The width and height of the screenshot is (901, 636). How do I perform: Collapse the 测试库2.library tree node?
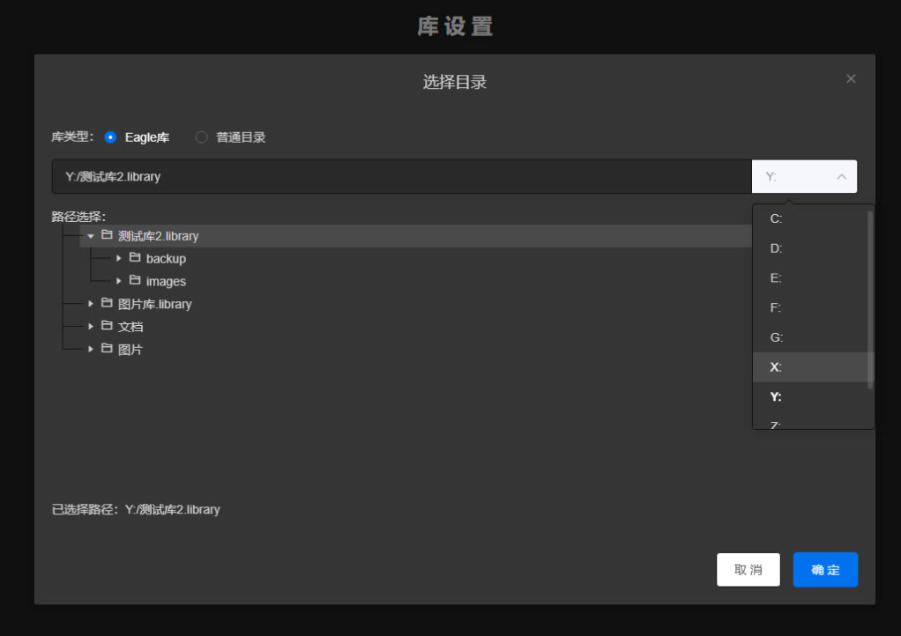[91, 236]
